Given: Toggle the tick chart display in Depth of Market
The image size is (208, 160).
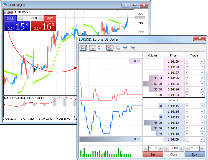Looking at the screenshot, I should [83, 48].
